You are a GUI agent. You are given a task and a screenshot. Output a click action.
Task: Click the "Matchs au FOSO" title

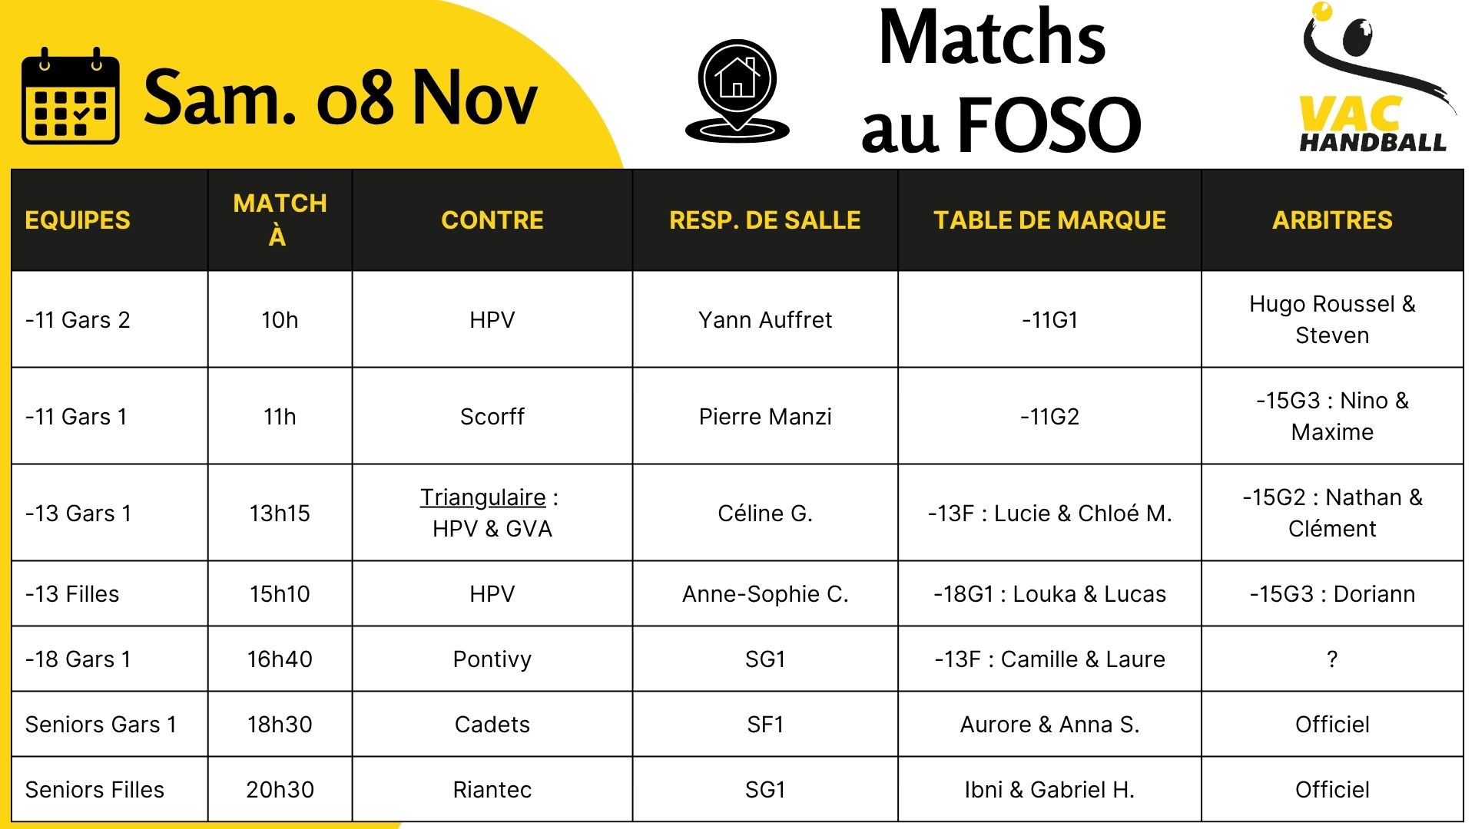coord(999,81)
